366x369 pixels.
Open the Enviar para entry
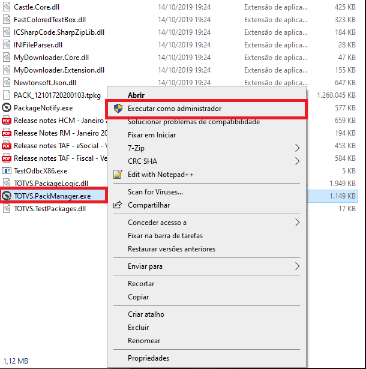(x=145, y=266)
